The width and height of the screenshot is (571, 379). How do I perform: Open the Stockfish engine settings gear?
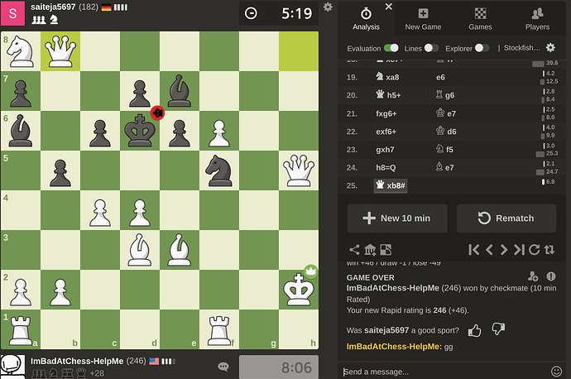pyautogui.click(x=550, y=48)
